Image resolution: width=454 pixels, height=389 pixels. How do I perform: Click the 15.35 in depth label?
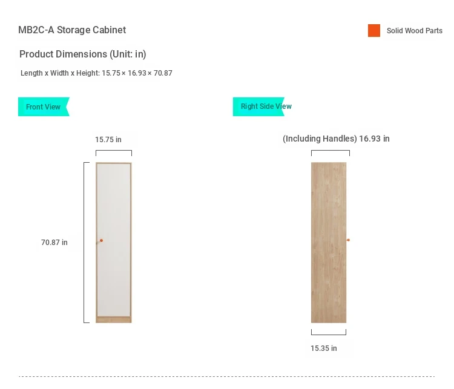(x=324, y=348)
